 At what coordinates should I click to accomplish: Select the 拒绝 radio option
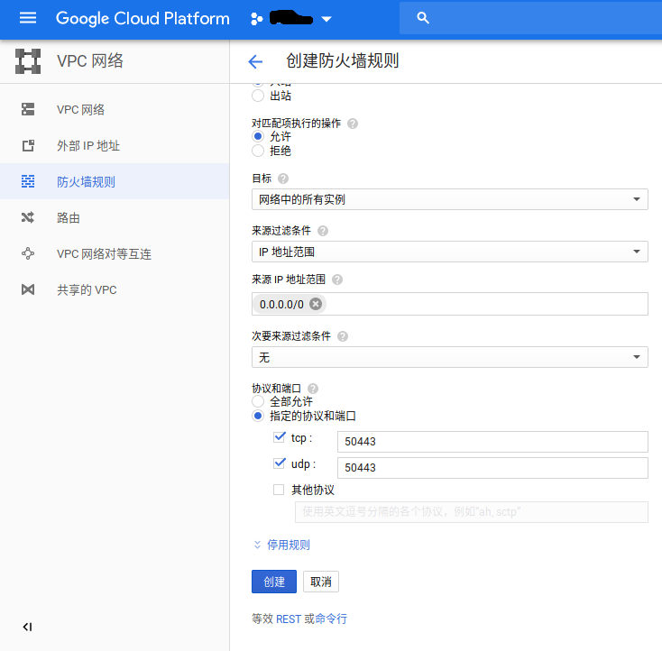click(258, 151)
